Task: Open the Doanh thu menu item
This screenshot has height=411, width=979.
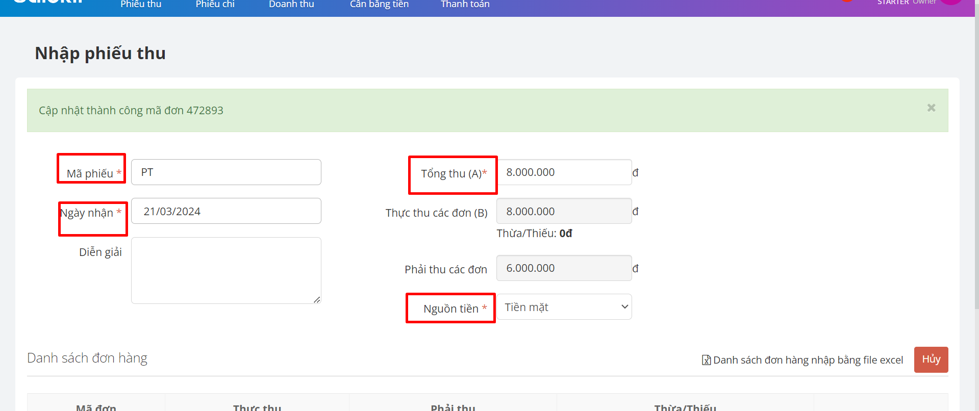Action: point(291,5)
